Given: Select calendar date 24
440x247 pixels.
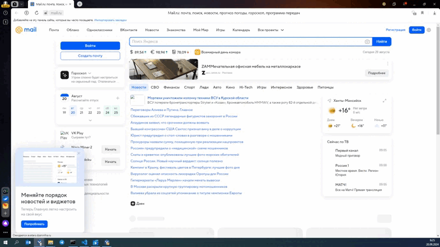Looking at the screenshot, I should pyautogui.click(x=107, y=110).
